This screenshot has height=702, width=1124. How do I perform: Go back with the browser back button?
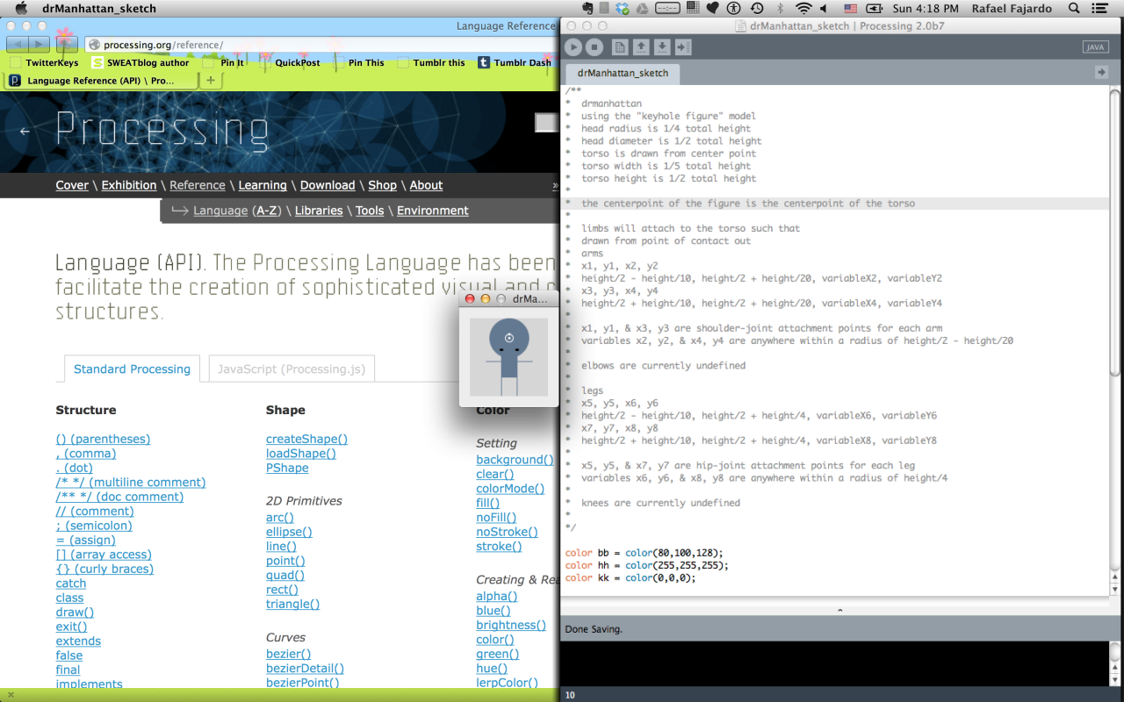18,44
